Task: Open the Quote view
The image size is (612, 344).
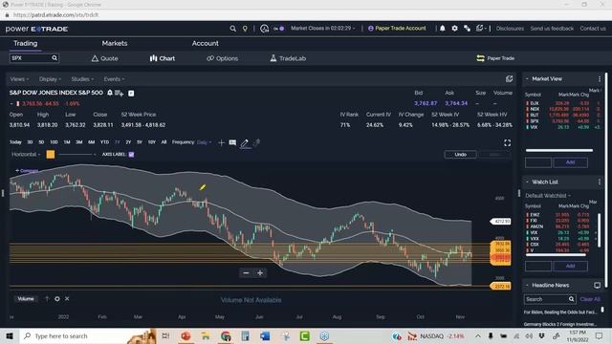Action: click(x=104, y=58)
